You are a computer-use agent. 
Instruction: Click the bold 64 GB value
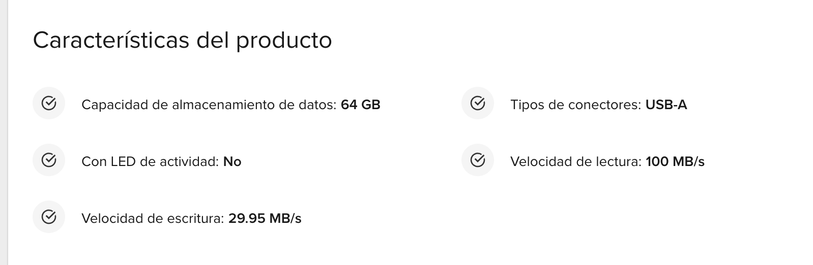tap(361, 105)
